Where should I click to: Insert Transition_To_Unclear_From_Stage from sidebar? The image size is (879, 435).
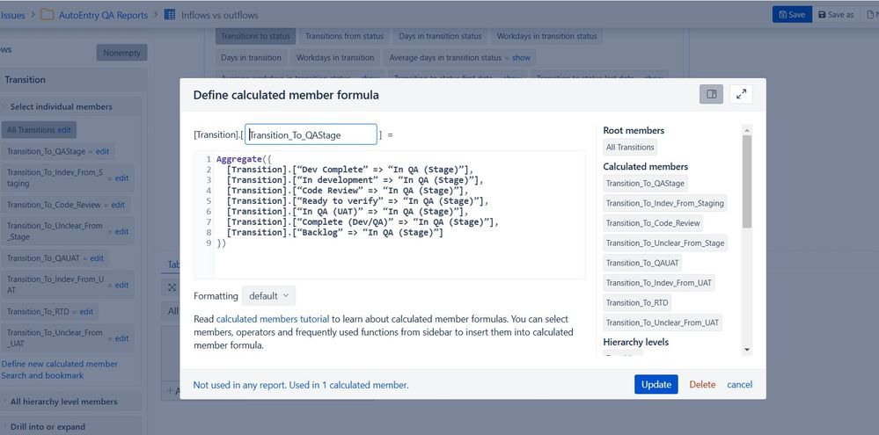tap(665, 243)
